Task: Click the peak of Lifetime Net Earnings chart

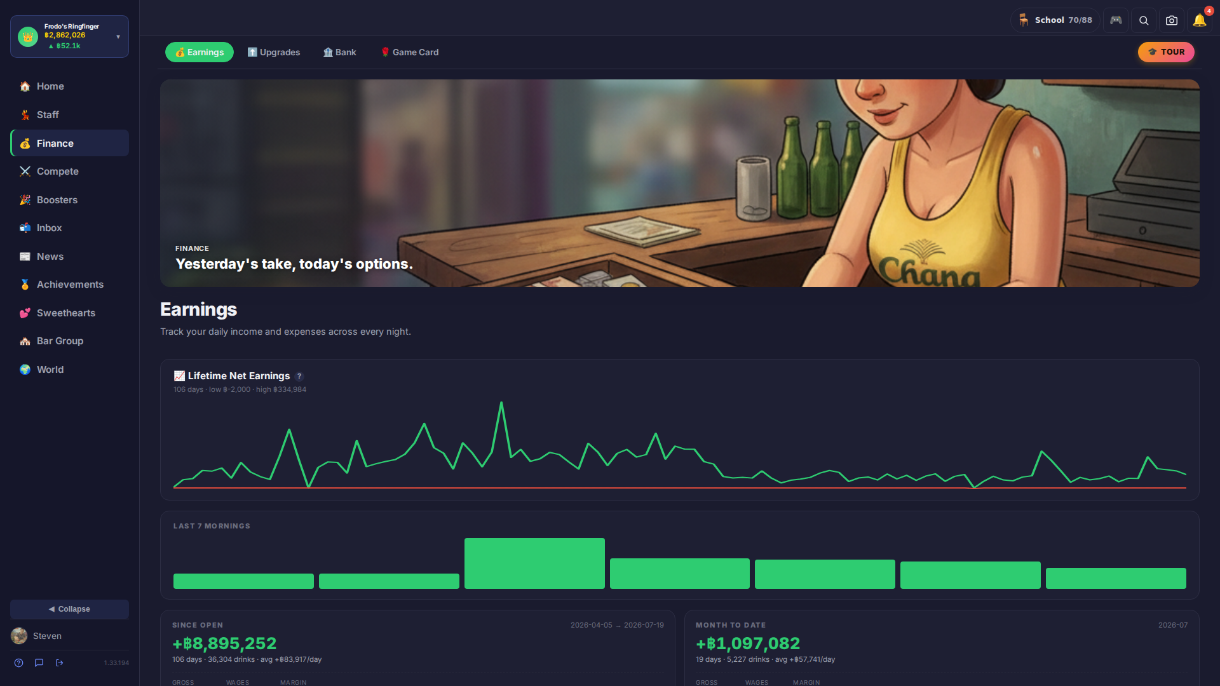Action: 501,403
